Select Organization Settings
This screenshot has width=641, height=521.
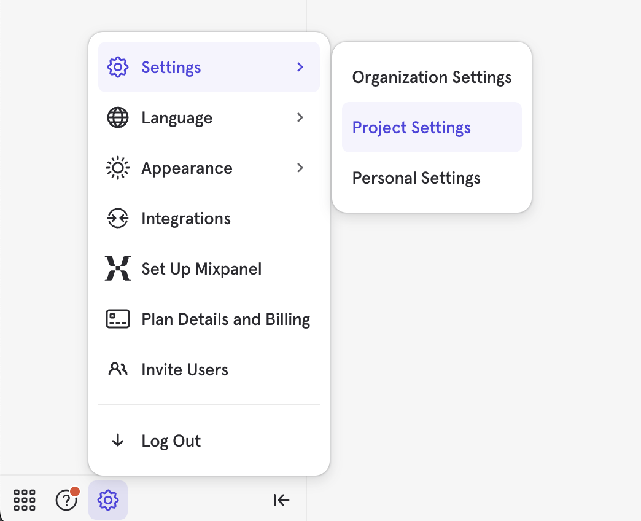[x=432, y=77]
